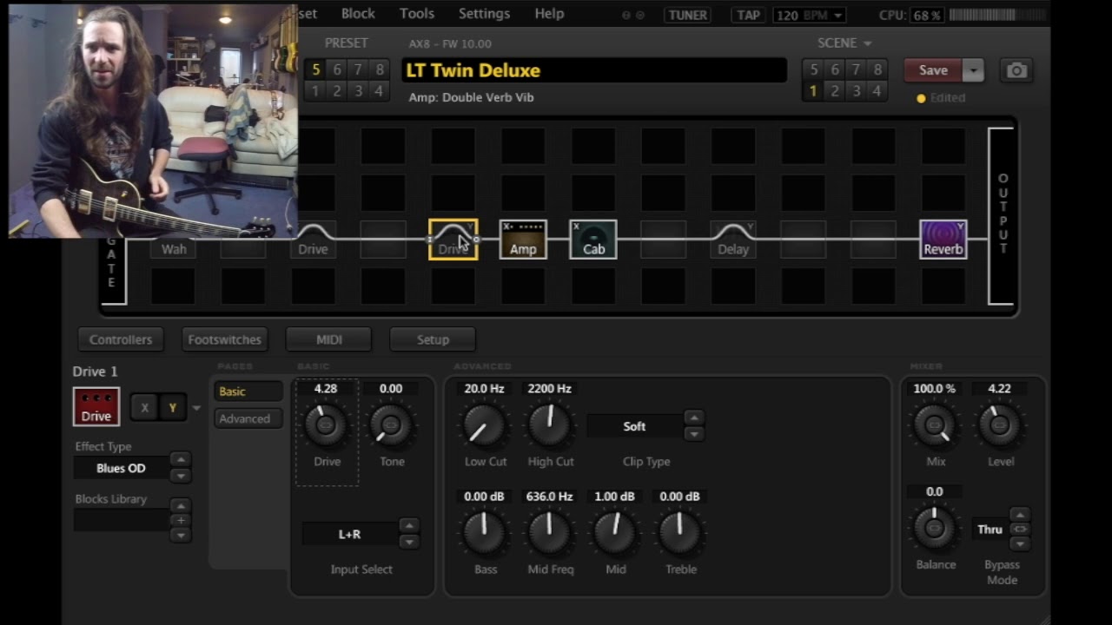The width and height of the screenshot is (1112, 625).
Task: Select the Amp block in the signal chain
Action: pos(523,240)
